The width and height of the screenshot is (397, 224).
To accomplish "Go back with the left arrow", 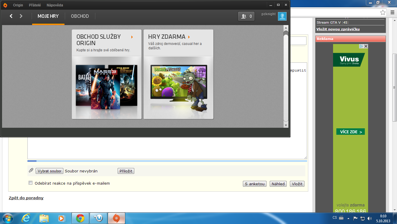I will click(x=11, y=16).
